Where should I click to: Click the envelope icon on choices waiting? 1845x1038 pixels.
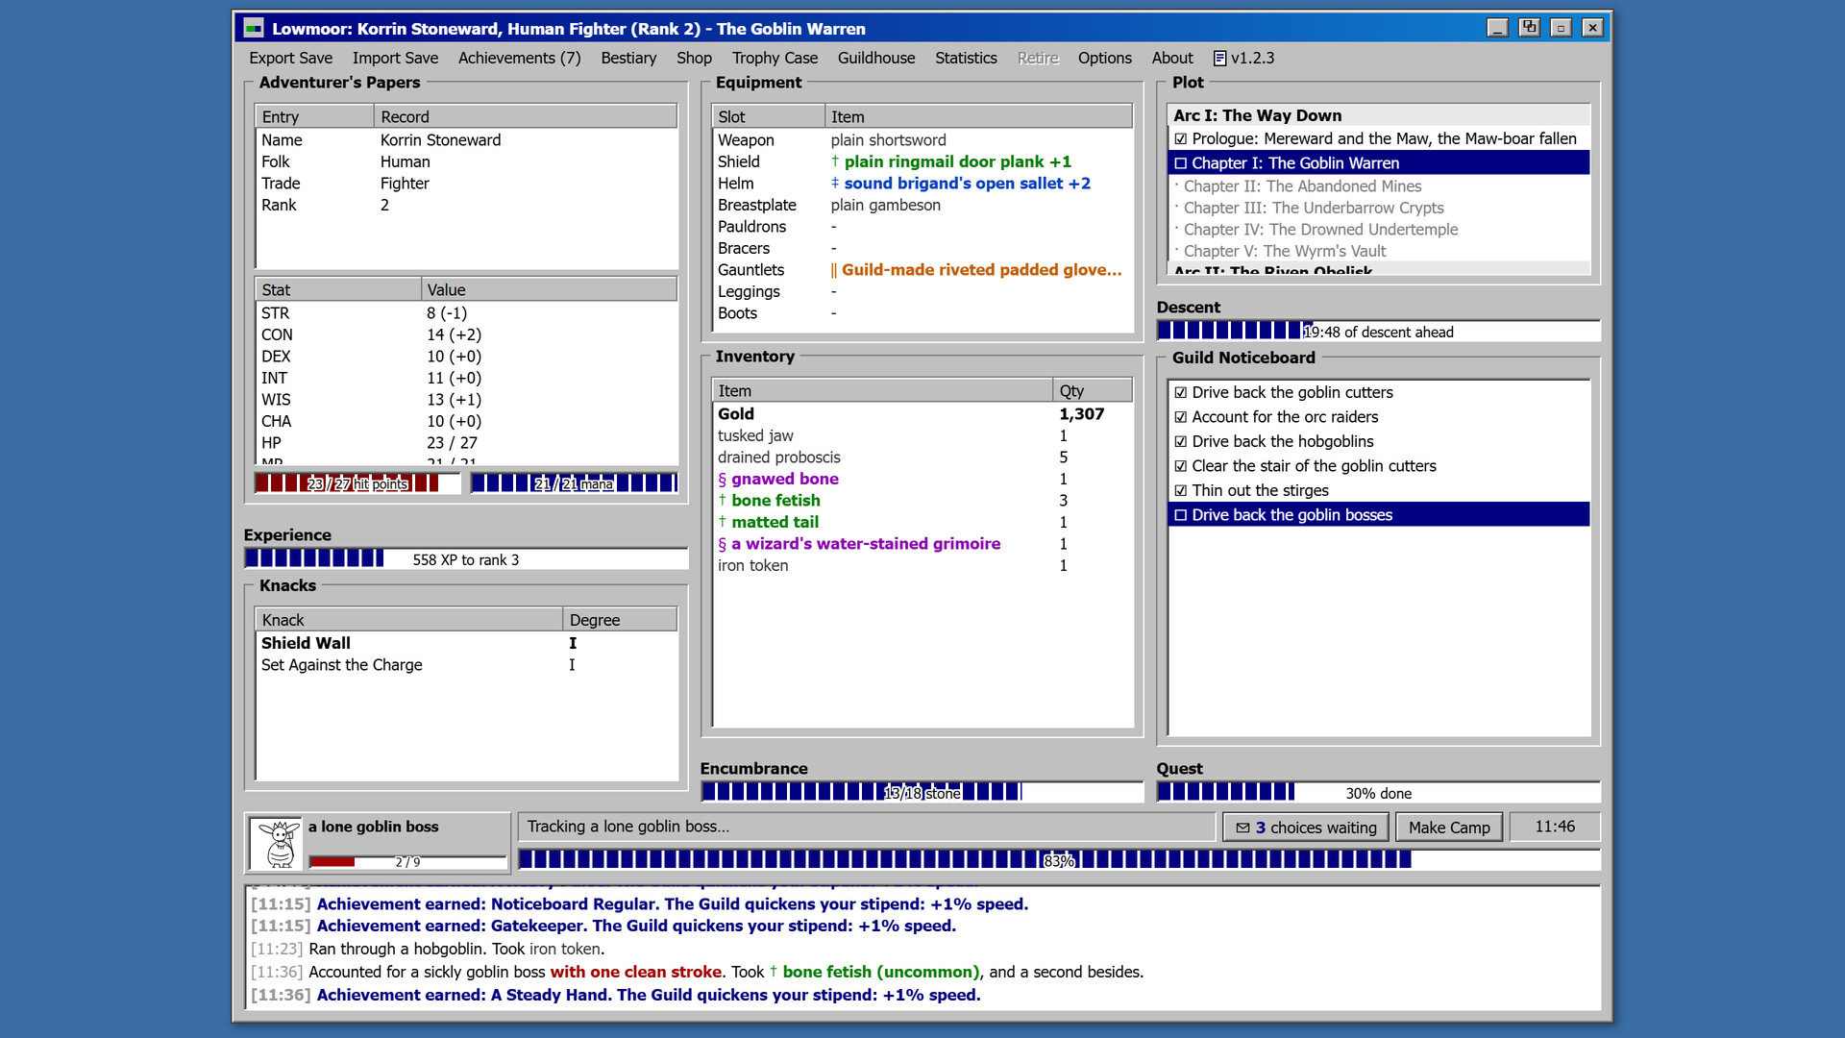[x=1242, y=828]
